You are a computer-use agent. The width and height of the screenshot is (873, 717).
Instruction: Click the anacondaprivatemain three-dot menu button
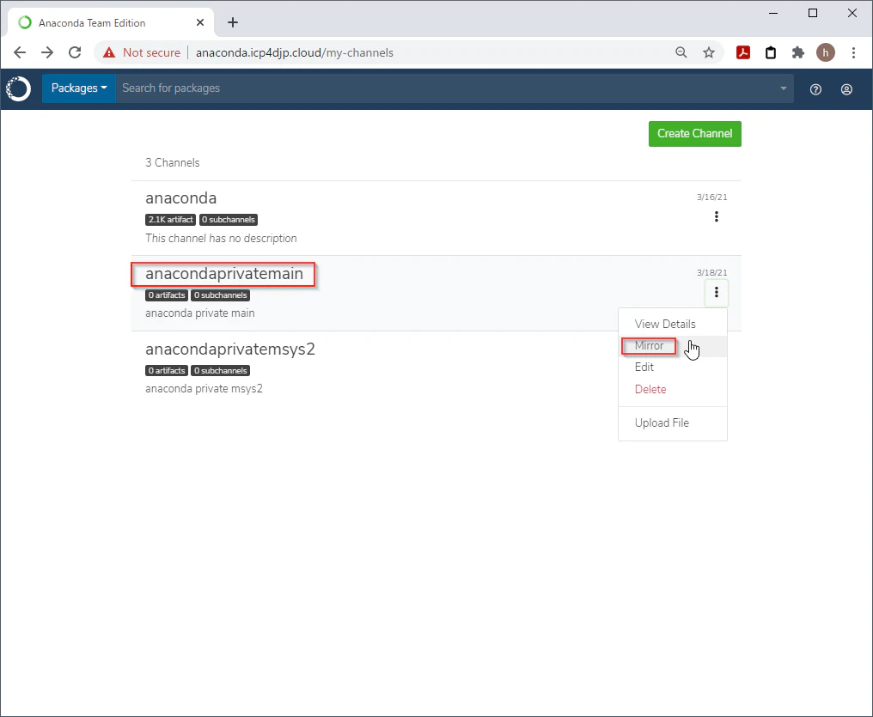[x=717, y=292]
